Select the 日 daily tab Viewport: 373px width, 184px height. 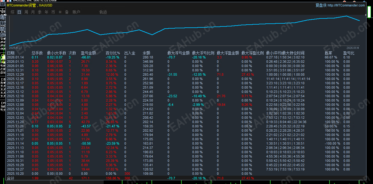coord(19,12)
